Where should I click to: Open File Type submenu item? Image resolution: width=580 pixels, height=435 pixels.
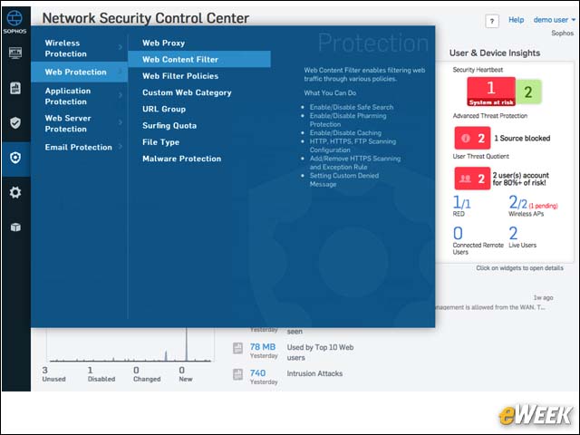(x=160, y=142)
